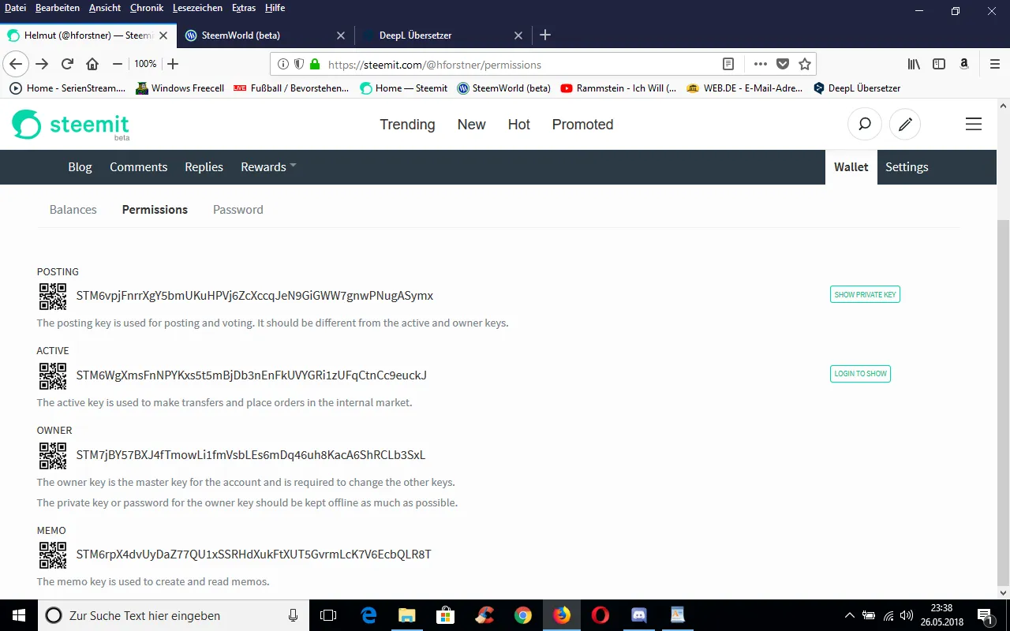Open the Extras menu
This screenshot has height=631, width=1010.
click(x=244, y=8)
